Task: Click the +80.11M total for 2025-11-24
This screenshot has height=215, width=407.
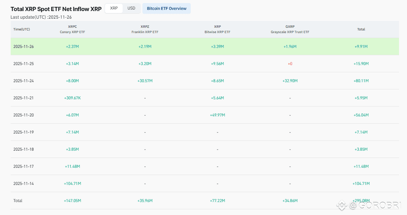Action: 361,81
